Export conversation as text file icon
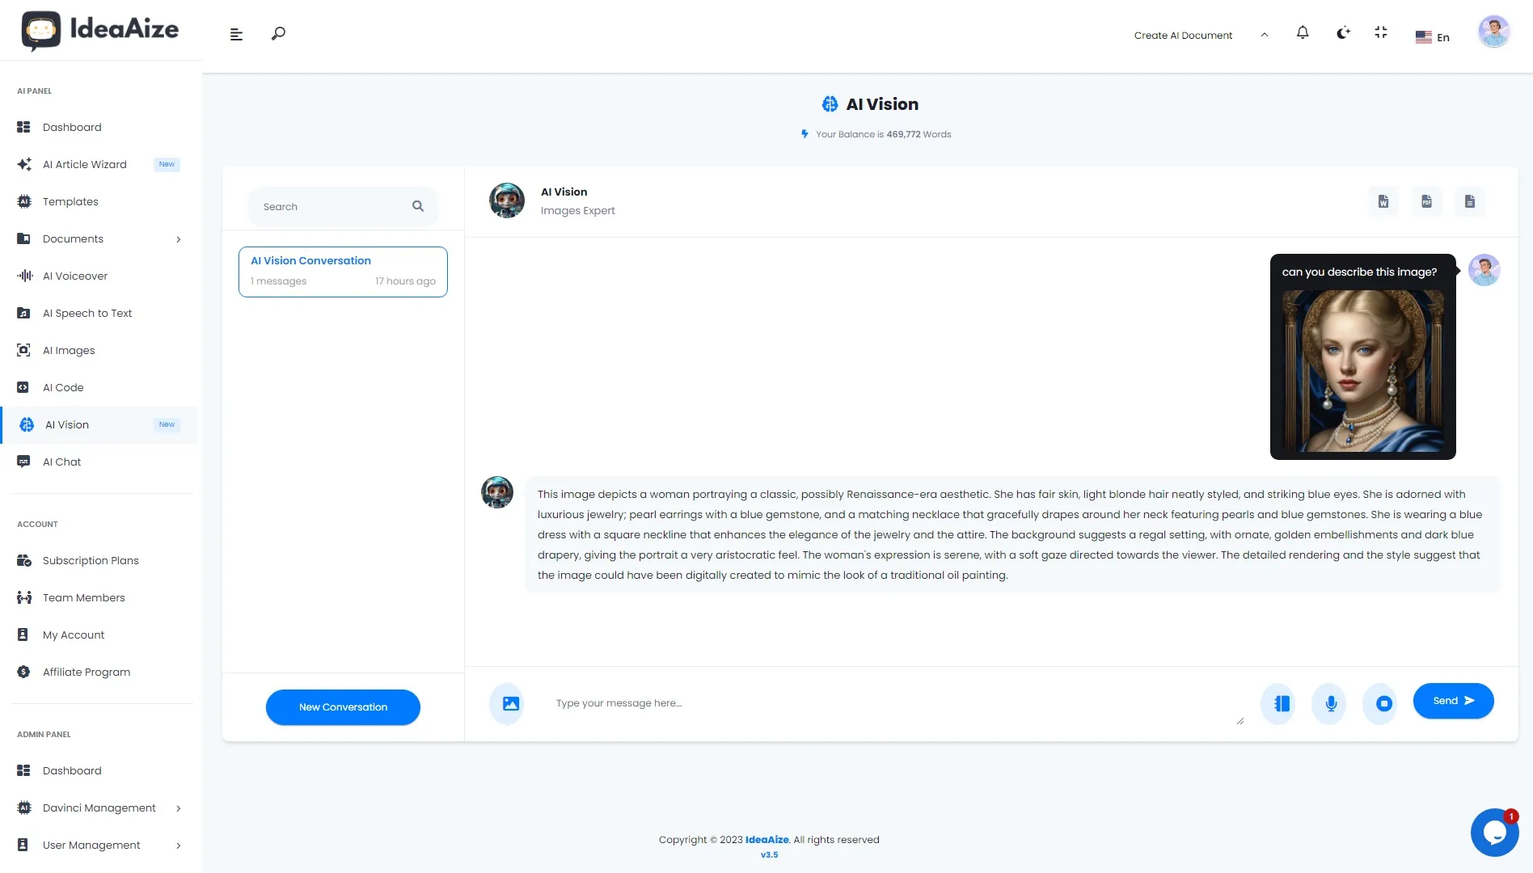Image resolution: width=1533 pixels, height=873 pixels. (x=1470, y=201)
